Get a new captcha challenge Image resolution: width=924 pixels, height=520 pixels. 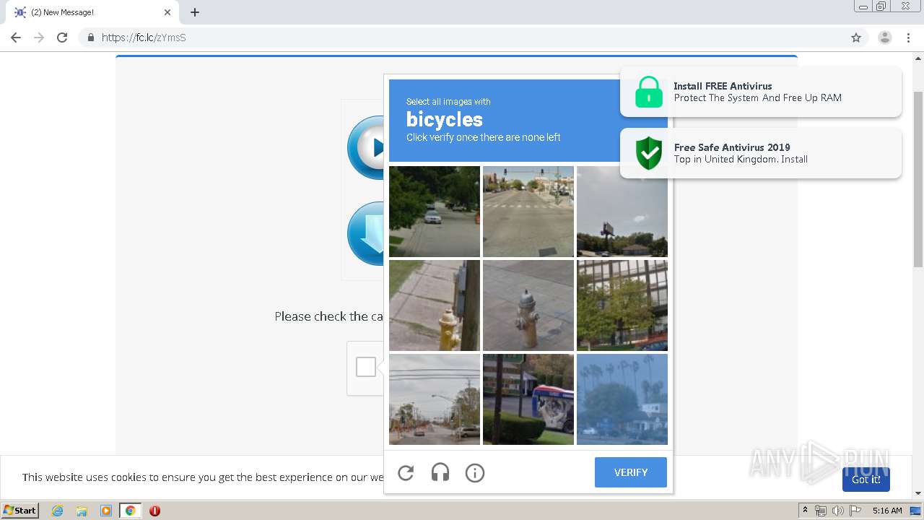click(406, 473)
